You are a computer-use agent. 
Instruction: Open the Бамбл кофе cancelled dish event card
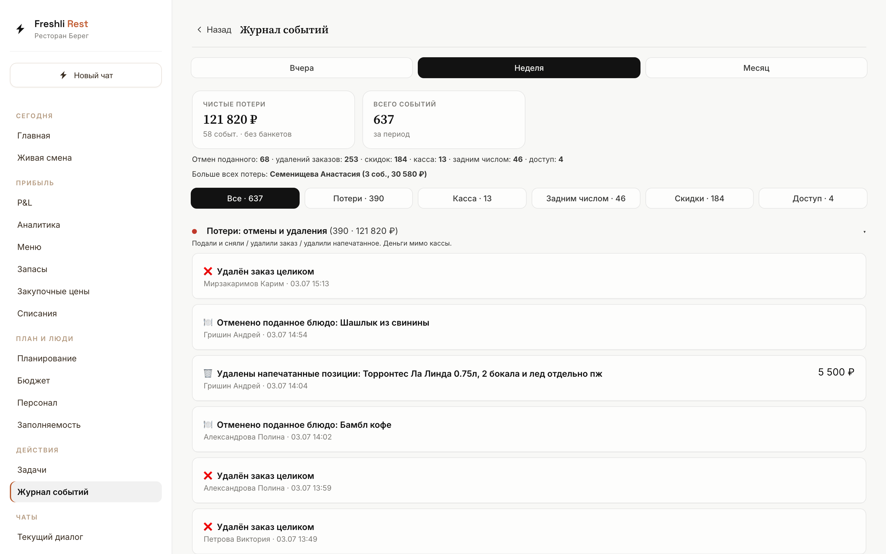click(529, 429)
